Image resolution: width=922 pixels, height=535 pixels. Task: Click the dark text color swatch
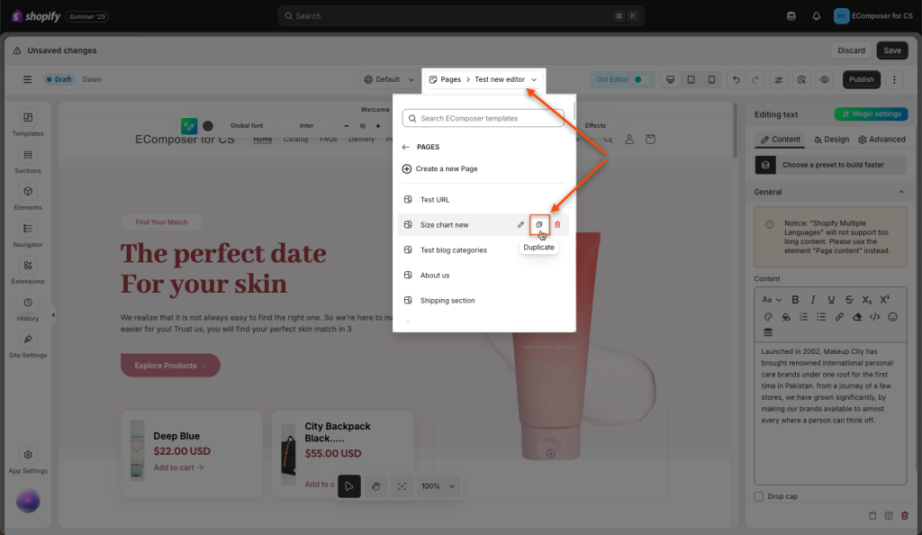click(208, 126)
